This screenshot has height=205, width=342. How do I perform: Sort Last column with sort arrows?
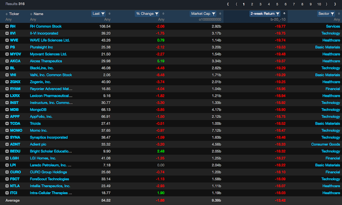(110, 14)
